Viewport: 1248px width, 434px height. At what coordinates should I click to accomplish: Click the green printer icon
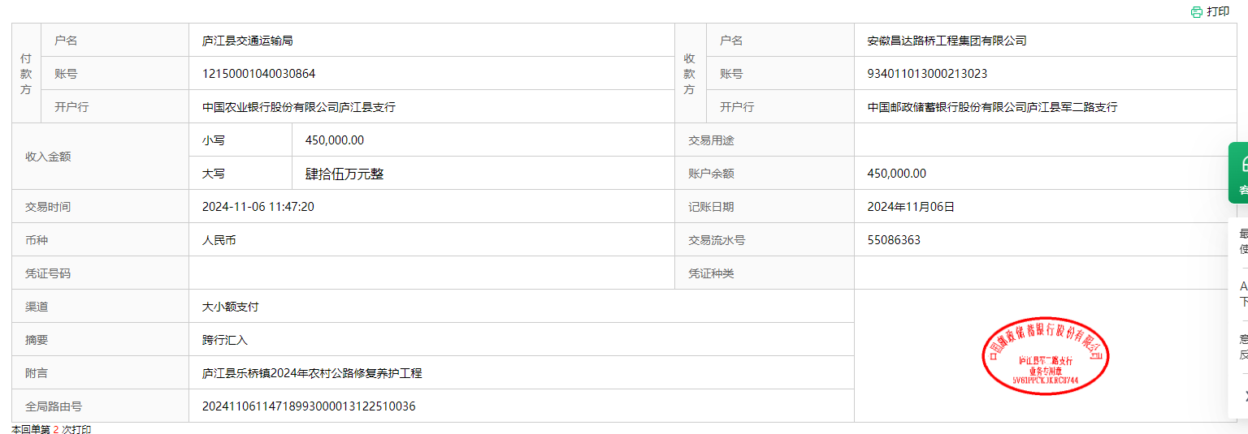[1196, 12]
